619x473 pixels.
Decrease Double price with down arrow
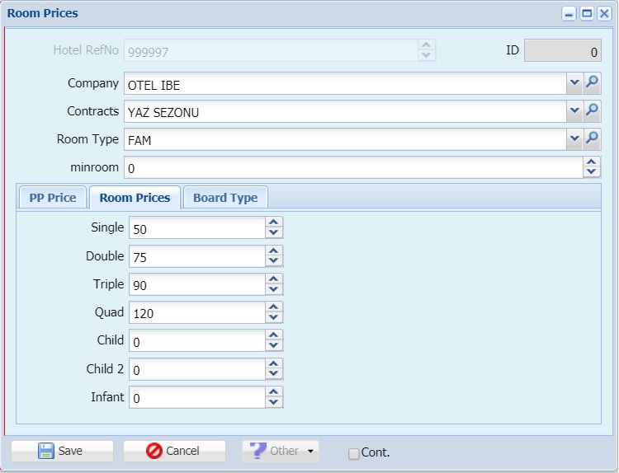coord(273,260)
